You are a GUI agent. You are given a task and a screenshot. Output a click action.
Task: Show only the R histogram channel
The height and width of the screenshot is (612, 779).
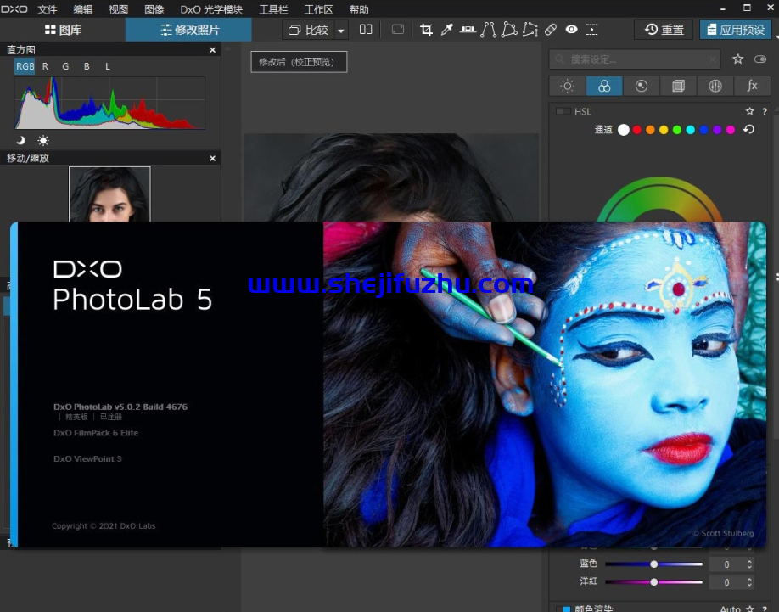click(45, 66)
